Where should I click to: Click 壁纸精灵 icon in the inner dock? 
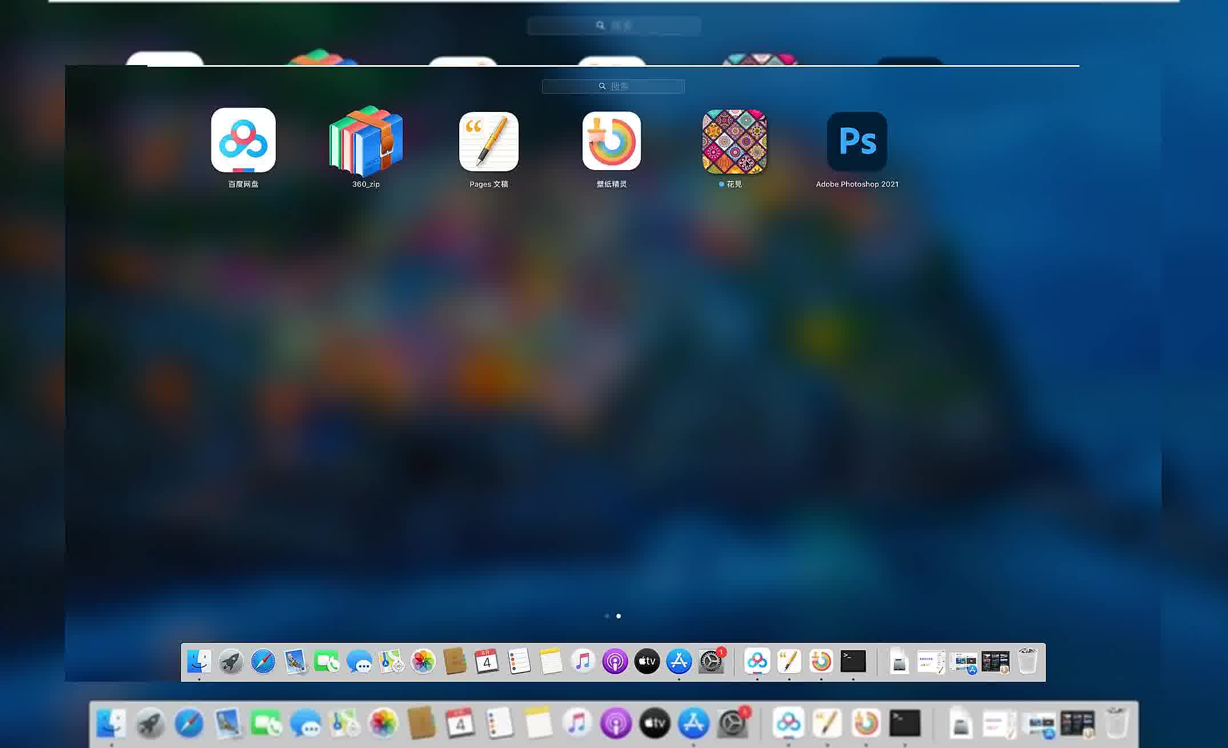pos(821,661)
